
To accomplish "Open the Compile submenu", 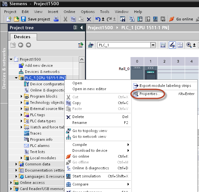I will pos(98,145).
